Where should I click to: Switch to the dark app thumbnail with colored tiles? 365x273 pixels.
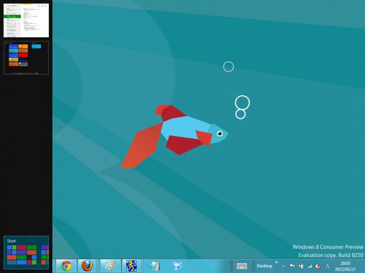coord(26,57)
